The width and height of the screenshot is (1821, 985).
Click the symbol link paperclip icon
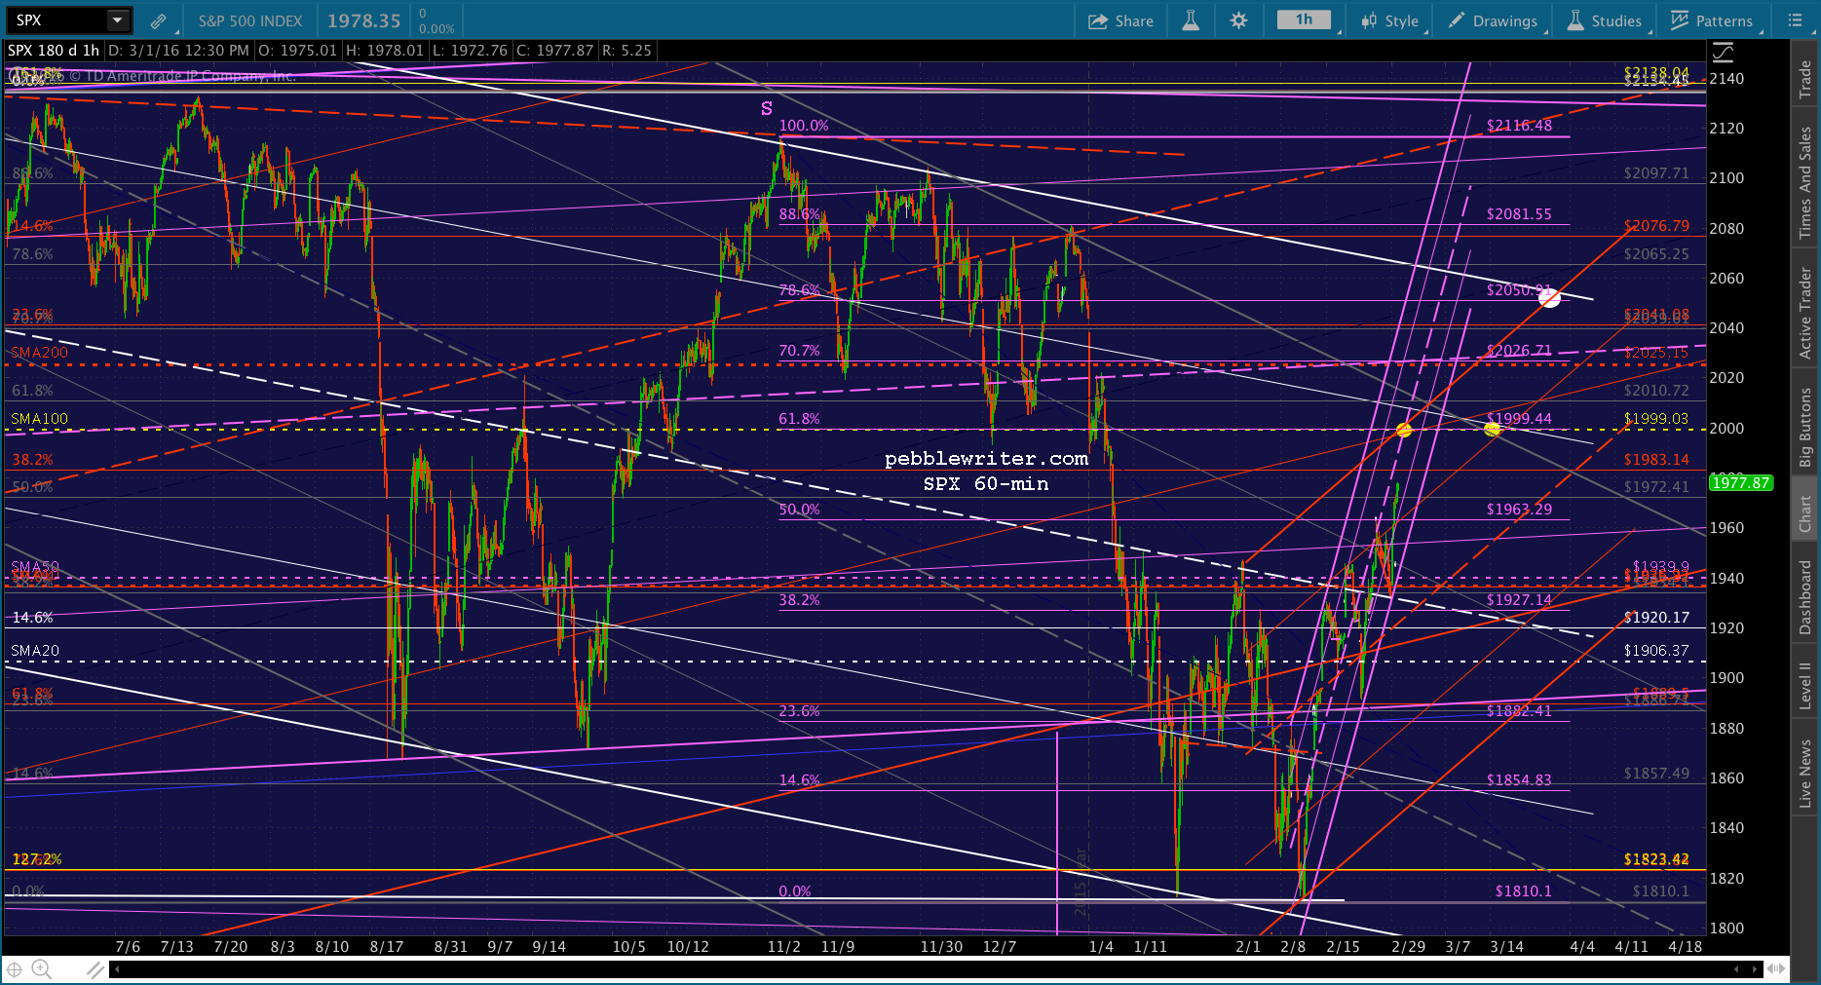pyautogui.click(x=158, y=20)
